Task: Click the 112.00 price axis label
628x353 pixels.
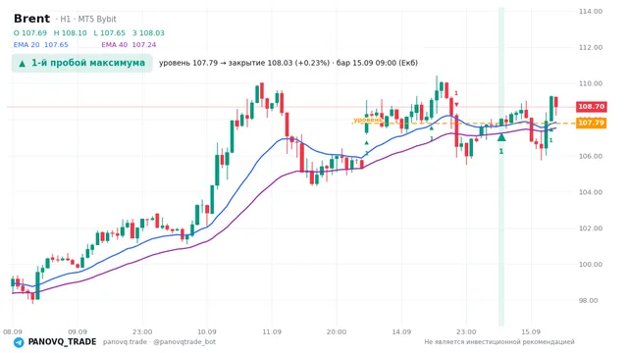Action: click(591, 47)
